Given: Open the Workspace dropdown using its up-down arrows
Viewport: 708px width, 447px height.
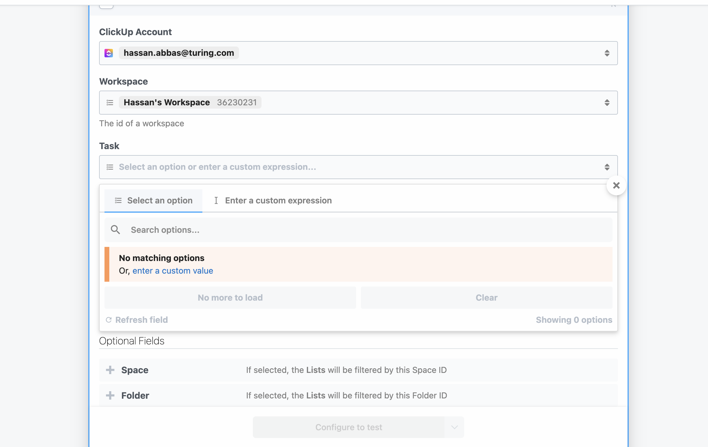Looking at the screenshot, I should 607,103.
